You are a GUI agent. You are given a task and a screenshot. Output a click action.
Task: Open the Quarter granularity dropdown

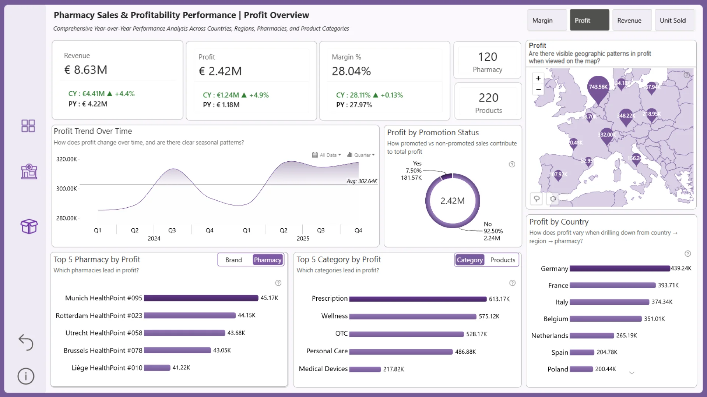(x=361, y=155)
